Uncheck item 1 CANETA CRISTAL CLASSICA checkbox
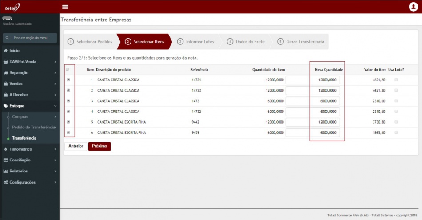Viewport: 422px width, 220px height. pyautogui.click(x=68, y=80)
